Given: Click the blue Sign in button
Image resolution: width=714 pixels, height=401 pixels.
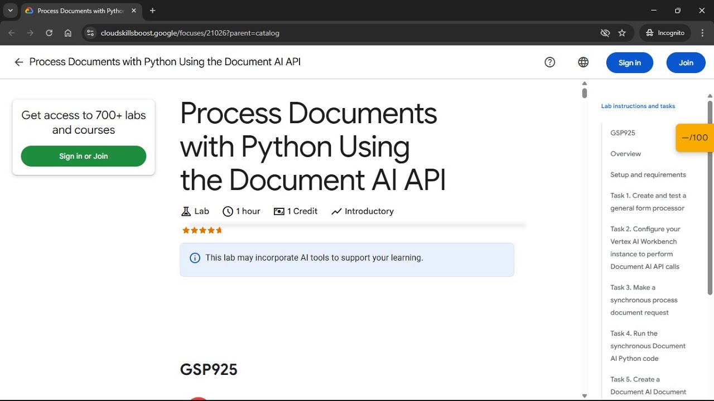Looking at the screenshot, I should 630,63.
